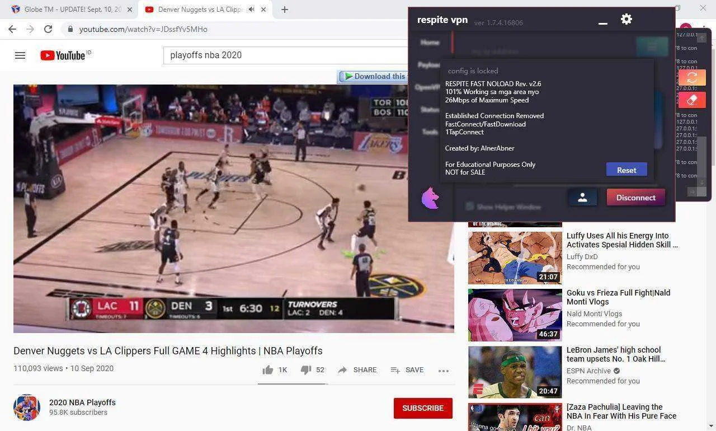Viewport: 716px width, 431px height.
Task: Click the orange refresh log button
Action: 692,77
